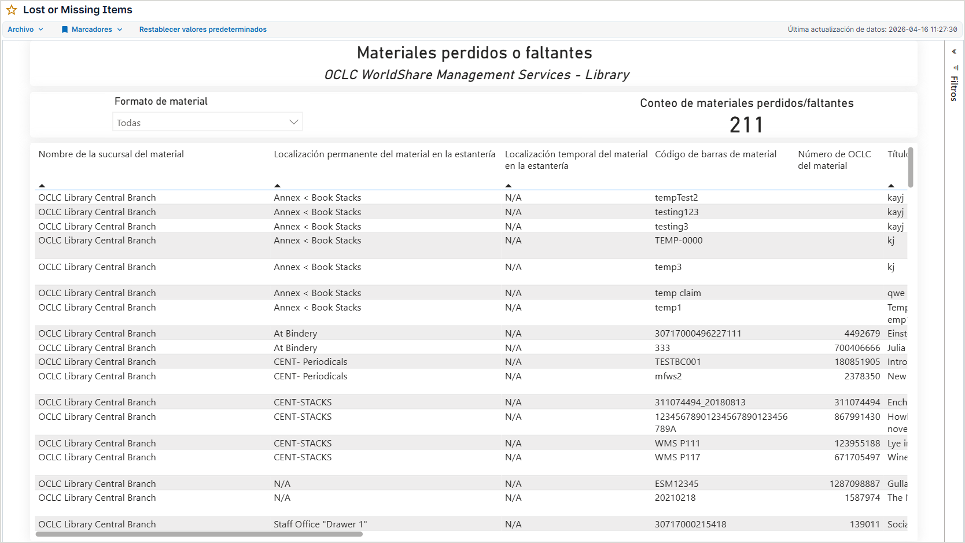Select barcode cell TEMP-0000
This screenshot has width=965, height=543.
click(x=679, y=241)
